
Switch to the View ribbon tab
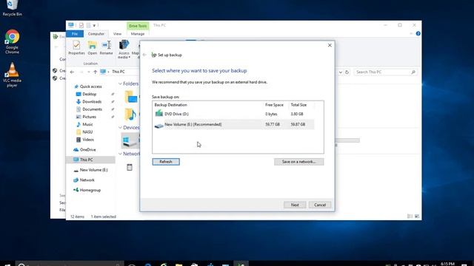pyautogui.click(x=117, y=34)
